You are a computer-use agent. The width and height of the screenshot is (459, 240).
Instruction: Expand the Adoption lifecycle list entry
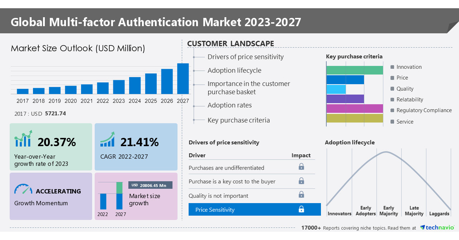235,71
